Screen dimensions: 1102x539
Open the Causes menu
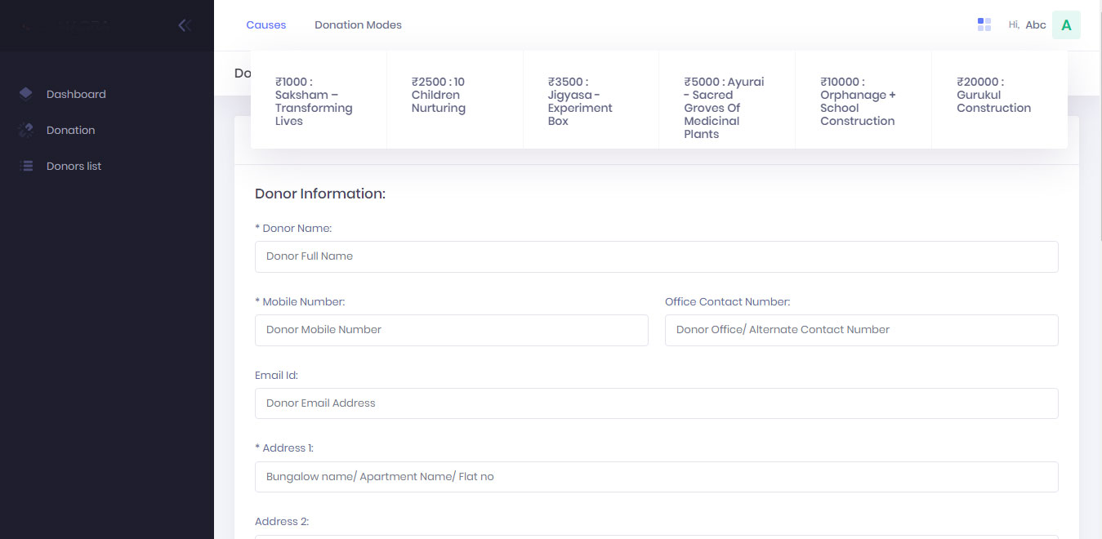coord(266,25)
